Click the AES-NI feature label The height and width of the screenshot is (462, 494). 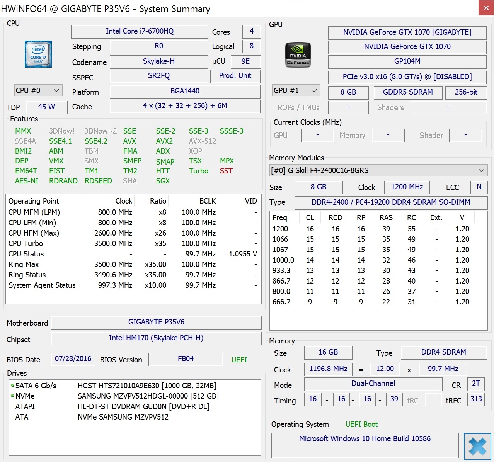27,181
